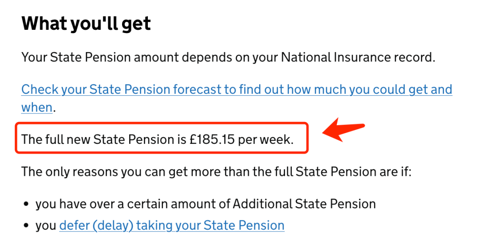Click the first bullet point dot

(x=26, y=204)
